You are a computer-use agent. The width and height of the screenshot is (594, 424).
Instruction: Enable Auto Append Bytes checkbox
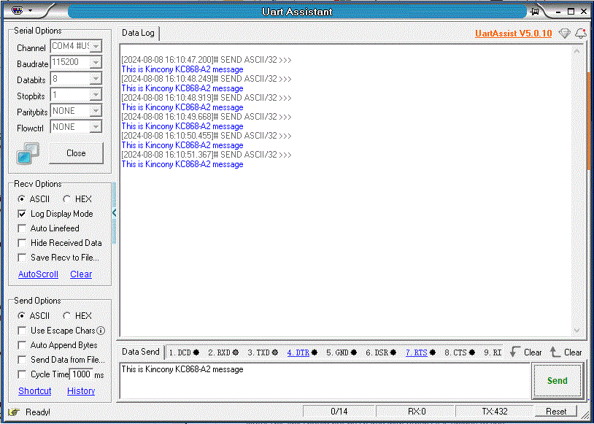[x=22, y=345]
